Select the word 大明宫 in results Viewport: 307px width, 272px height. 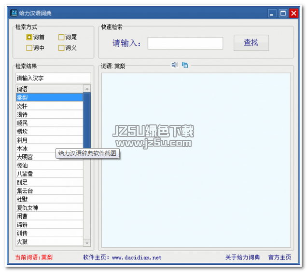click(x=50, y=157)
